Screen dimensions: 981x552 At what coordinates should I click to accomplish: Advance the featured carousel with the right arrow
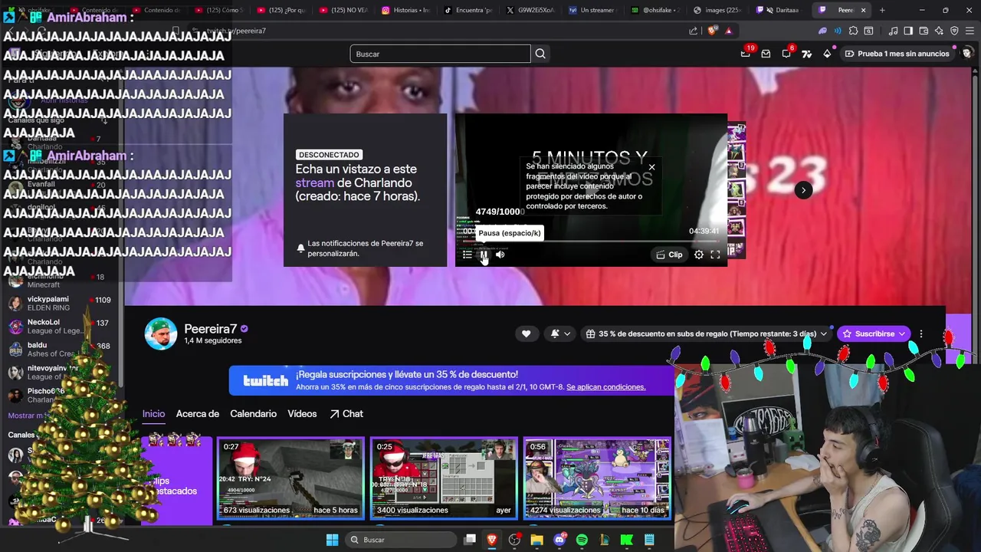[803, 190]
